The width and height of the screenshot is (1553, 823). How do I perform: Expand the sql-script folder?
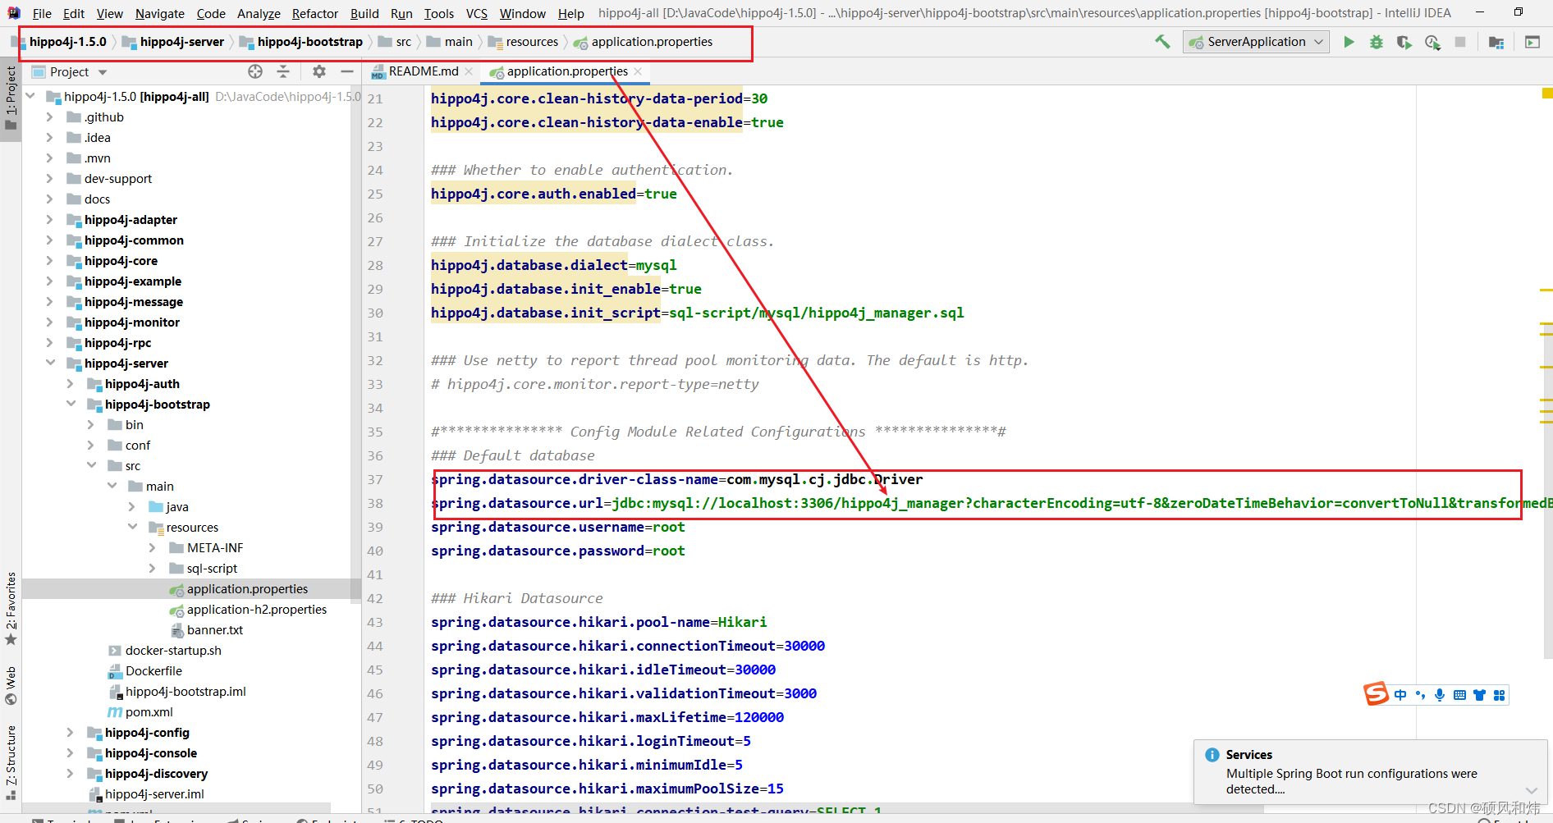pyautogui.click(x=153, y=568)
